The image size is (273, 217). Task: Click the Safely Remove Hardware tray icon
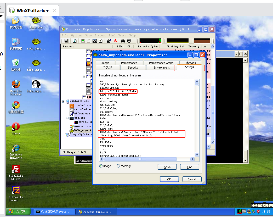coord(253,212)
